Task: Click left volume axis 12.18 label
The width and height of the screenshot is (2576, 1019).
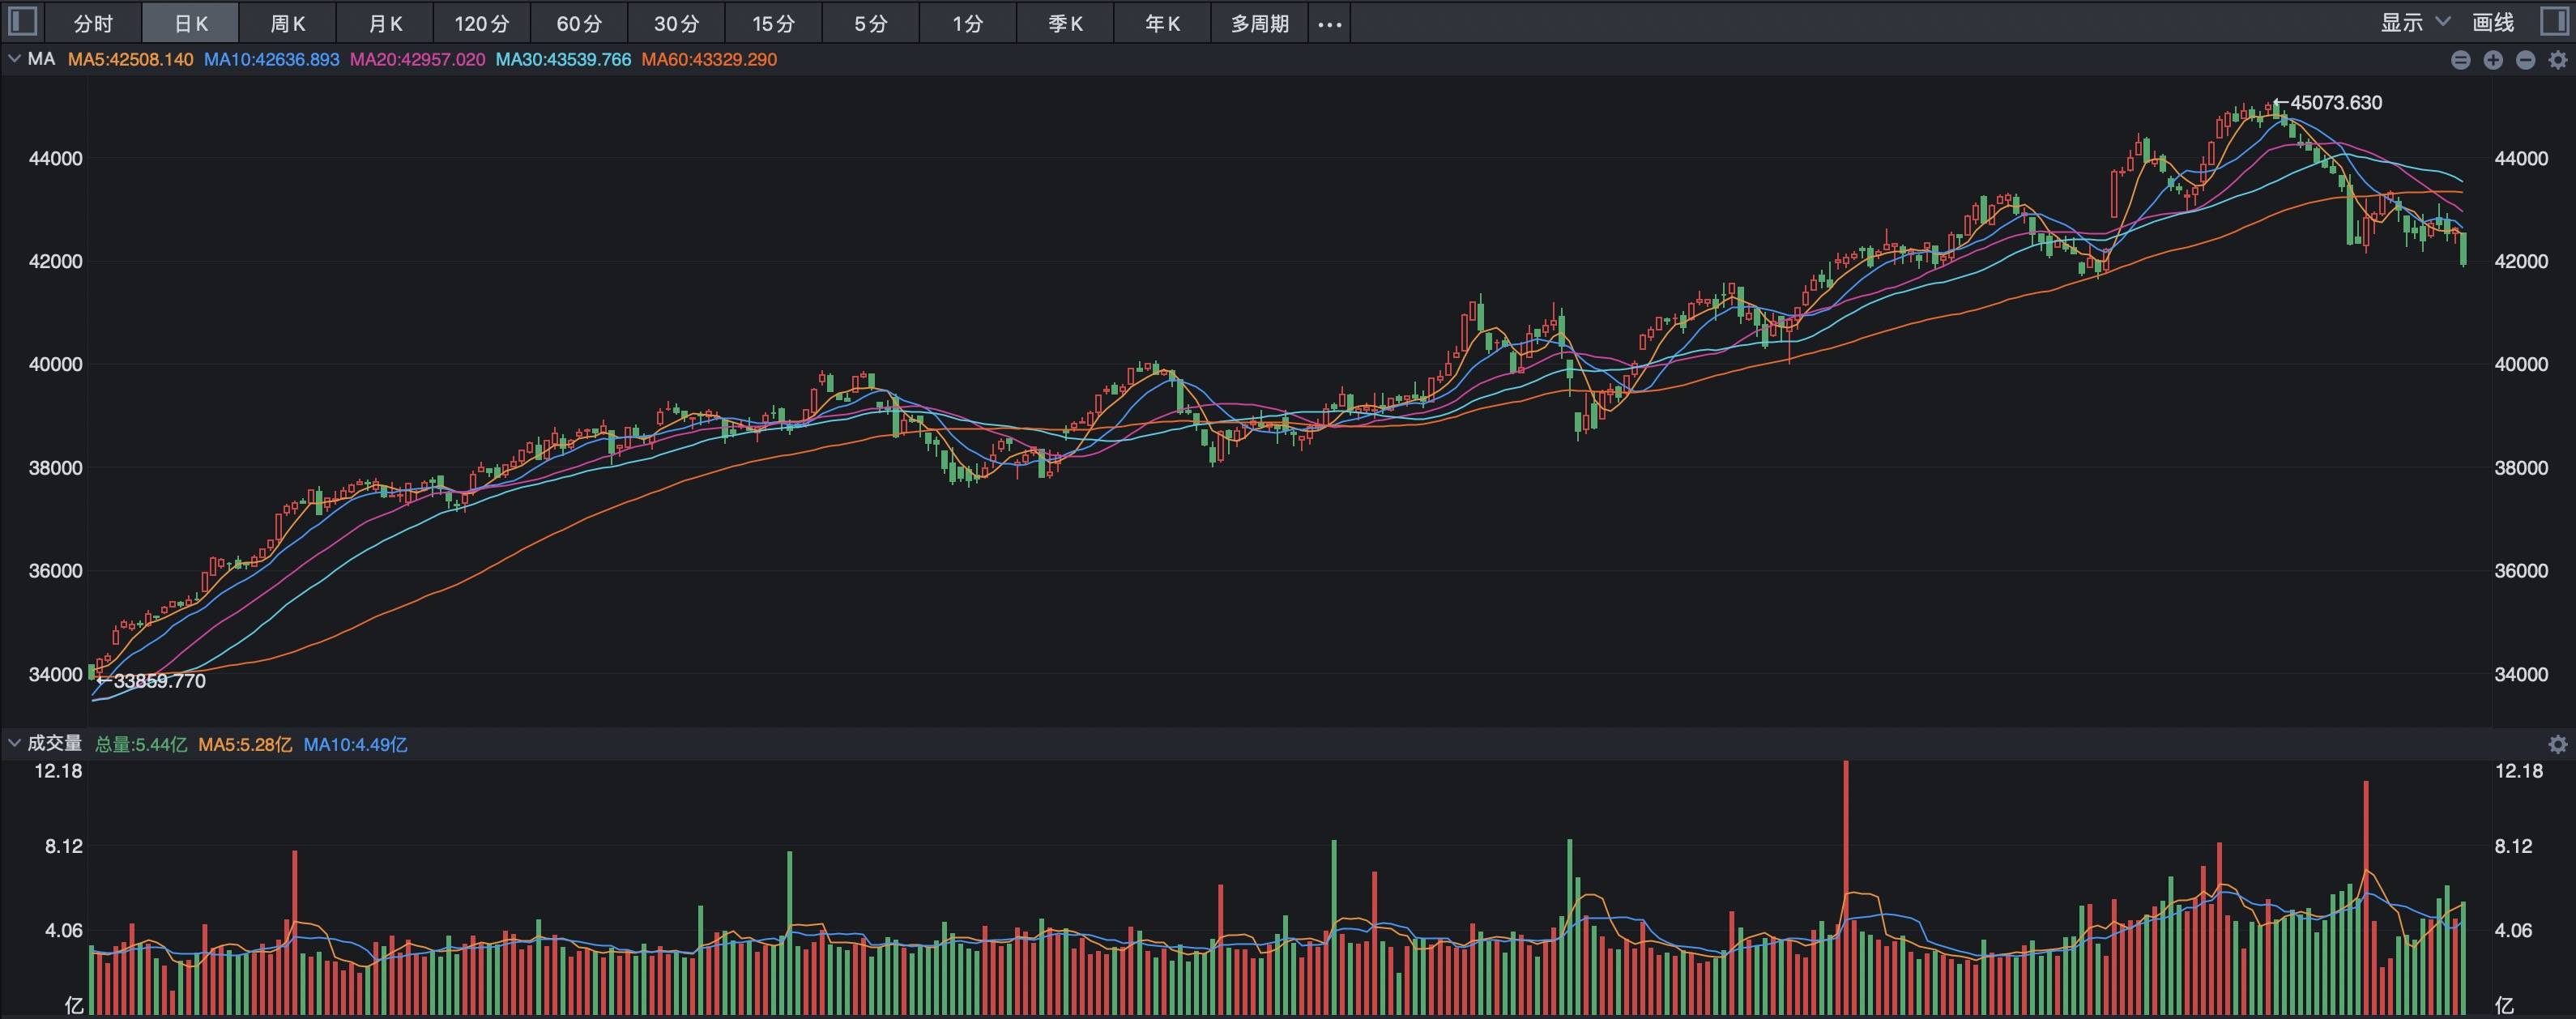Action: point(58,771)
